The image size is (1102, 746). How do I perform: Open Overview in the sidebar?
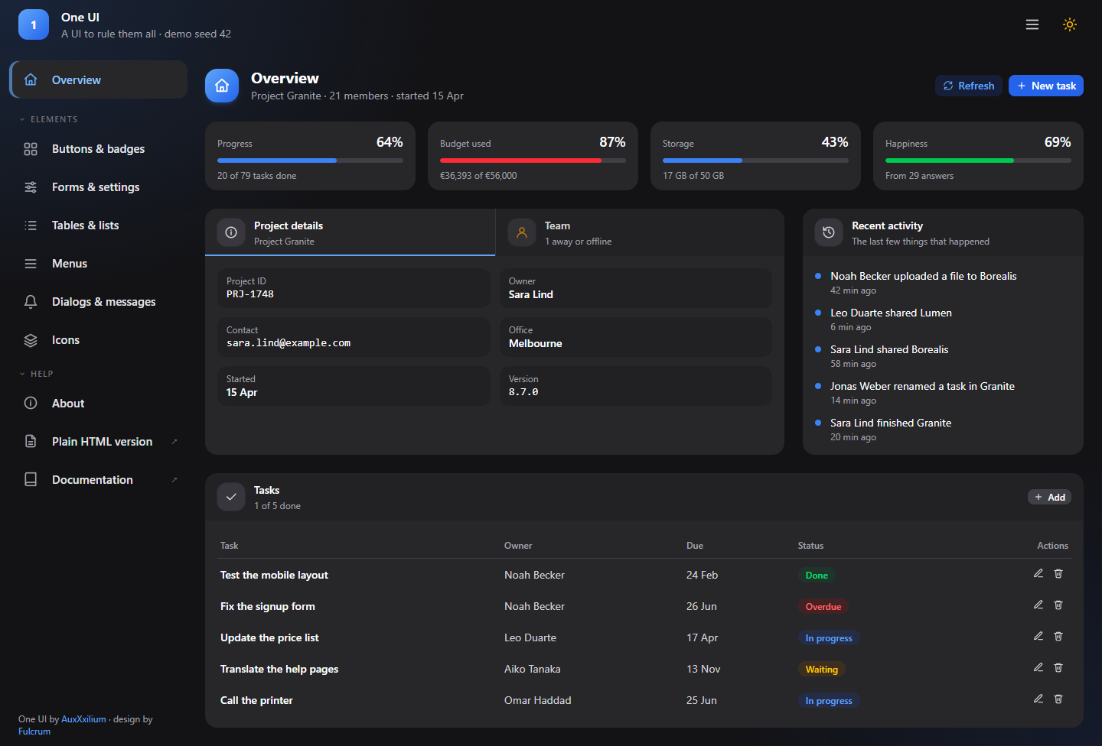[x=98, y=79]
